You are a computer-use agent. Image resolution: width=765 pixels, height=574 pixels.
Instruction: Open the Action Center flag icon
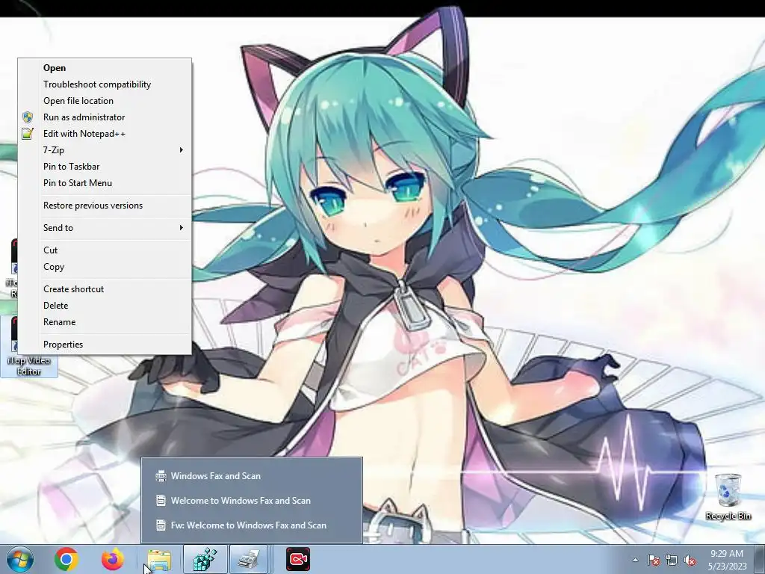coord(653,560)
